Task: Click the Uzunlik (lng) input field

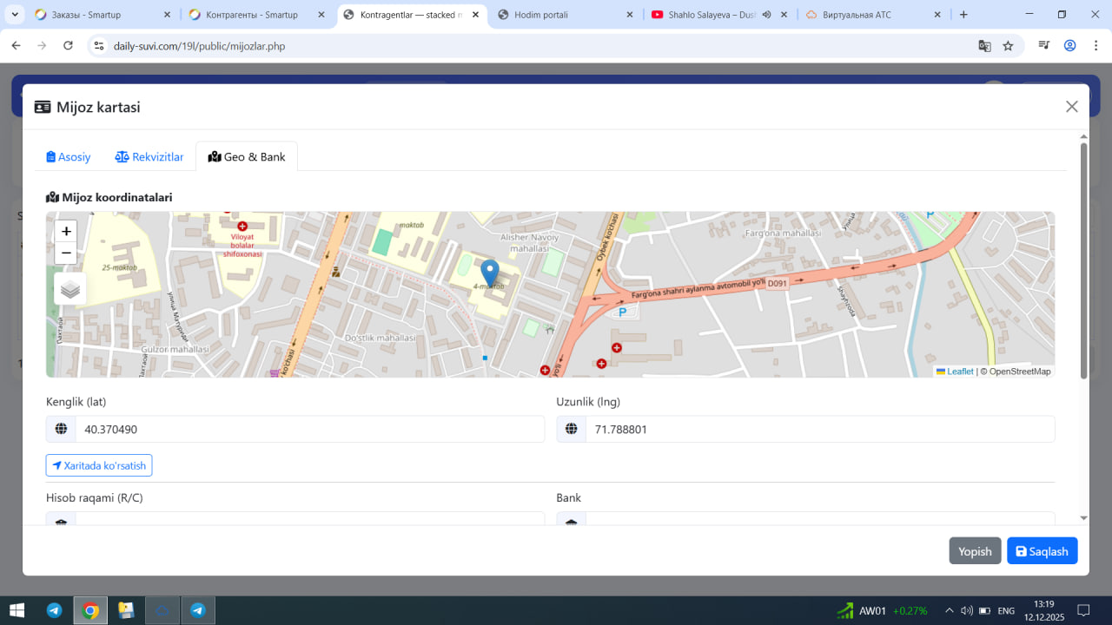Action: coord(819,429)
